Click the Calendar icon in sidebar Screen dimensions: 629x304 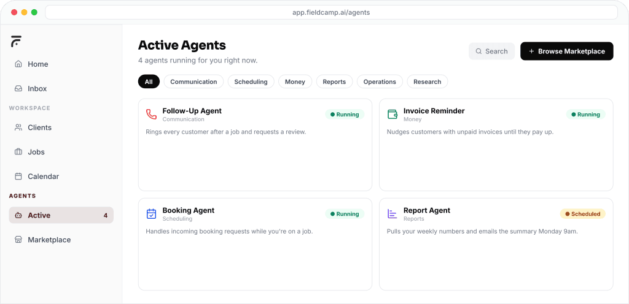18,177
